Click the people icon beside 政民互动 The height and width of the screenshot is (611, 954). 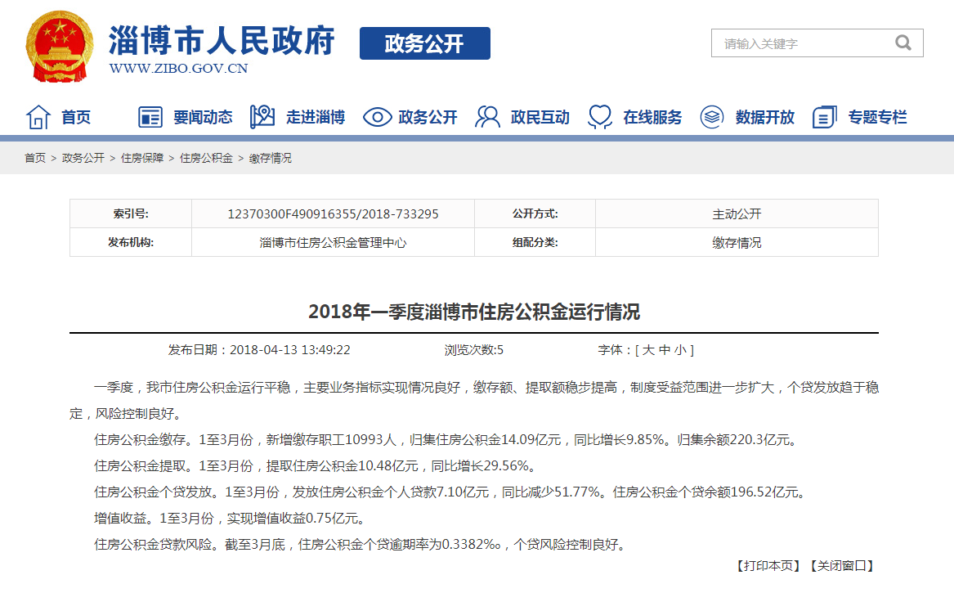pyautogui.click(x=487, y=117)
